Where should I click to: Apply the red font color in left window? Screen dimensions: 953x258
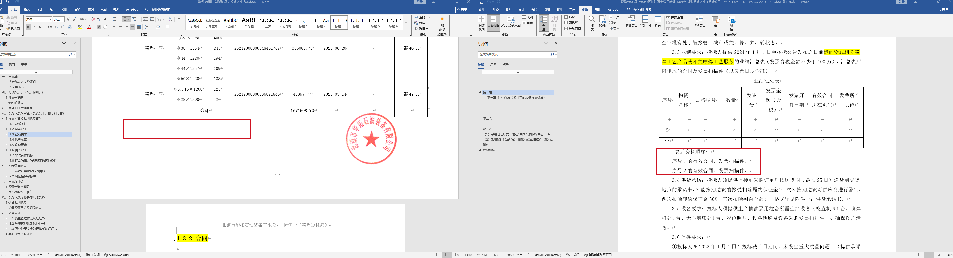(89, 27)
